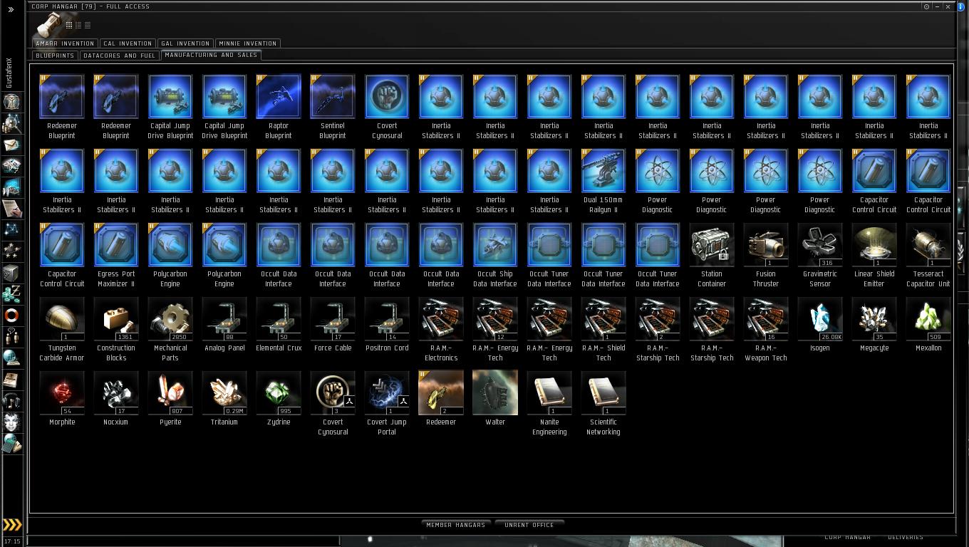
Task: Select the Fusion Thruster item
Action: coord(766,255)
